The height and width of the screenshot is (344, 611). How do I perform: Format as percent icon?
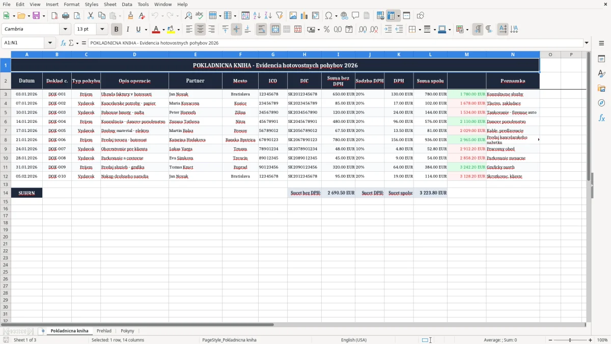click(x=326, y=30)
